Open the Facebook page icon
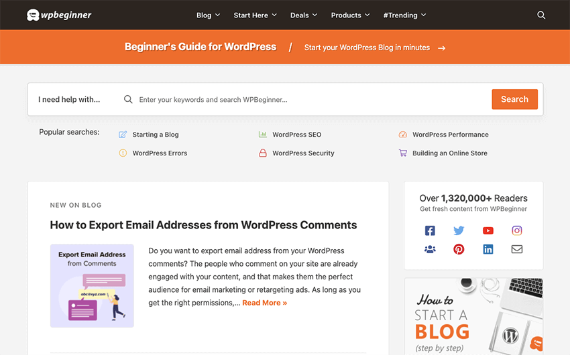 point(430,230)
